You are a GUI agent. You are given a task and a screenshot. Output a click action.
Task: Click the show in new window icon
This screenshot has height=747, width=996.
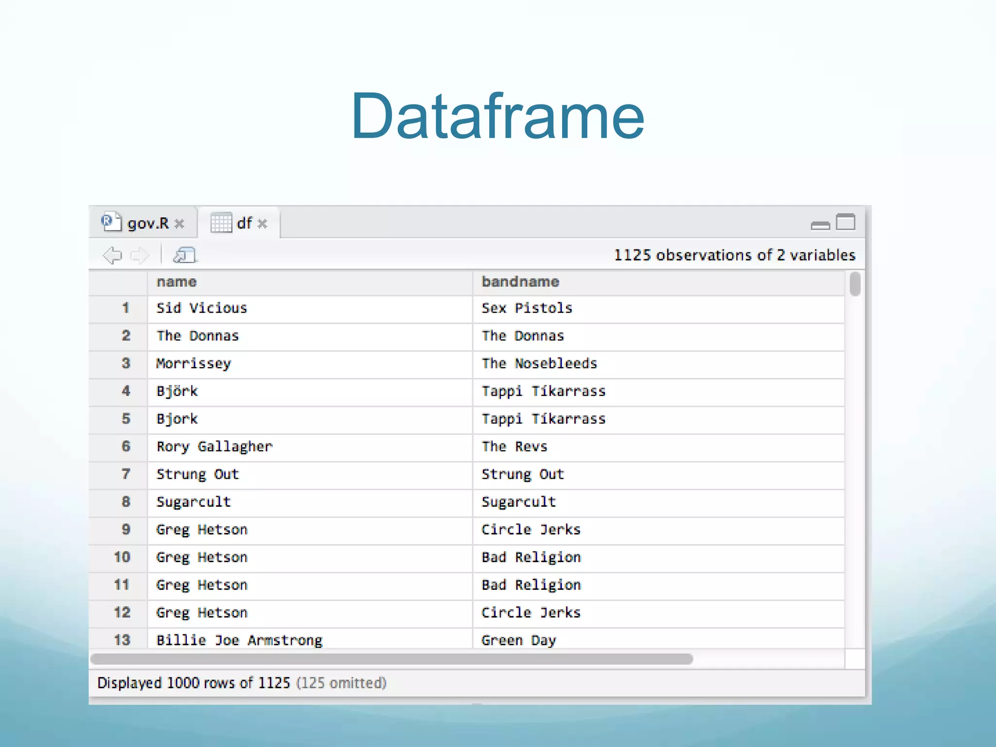(185, 255)
